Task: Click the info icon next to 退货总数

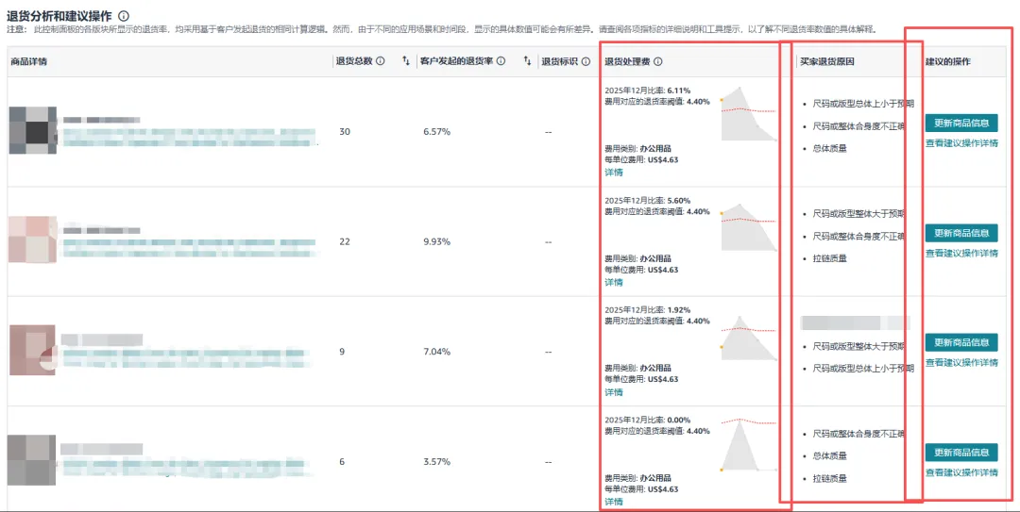Action: tap(381, 61)
